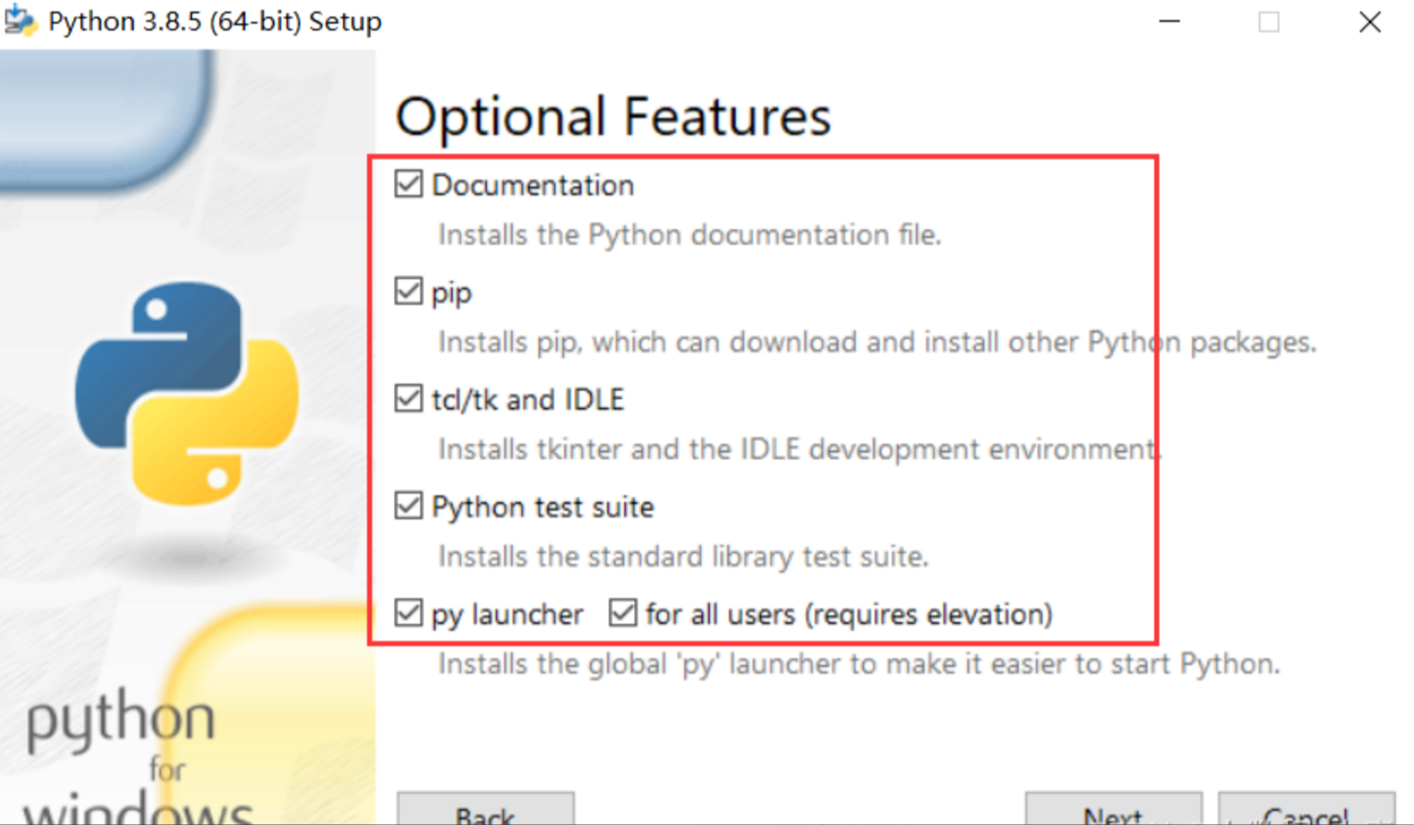Screen dimensions: 1414x825
Task: Toggle the pip checkbox
Action: click(409, 291)
